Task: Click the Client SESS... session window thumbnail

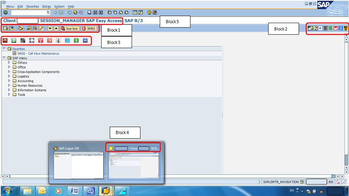Action: pos(134,165)
